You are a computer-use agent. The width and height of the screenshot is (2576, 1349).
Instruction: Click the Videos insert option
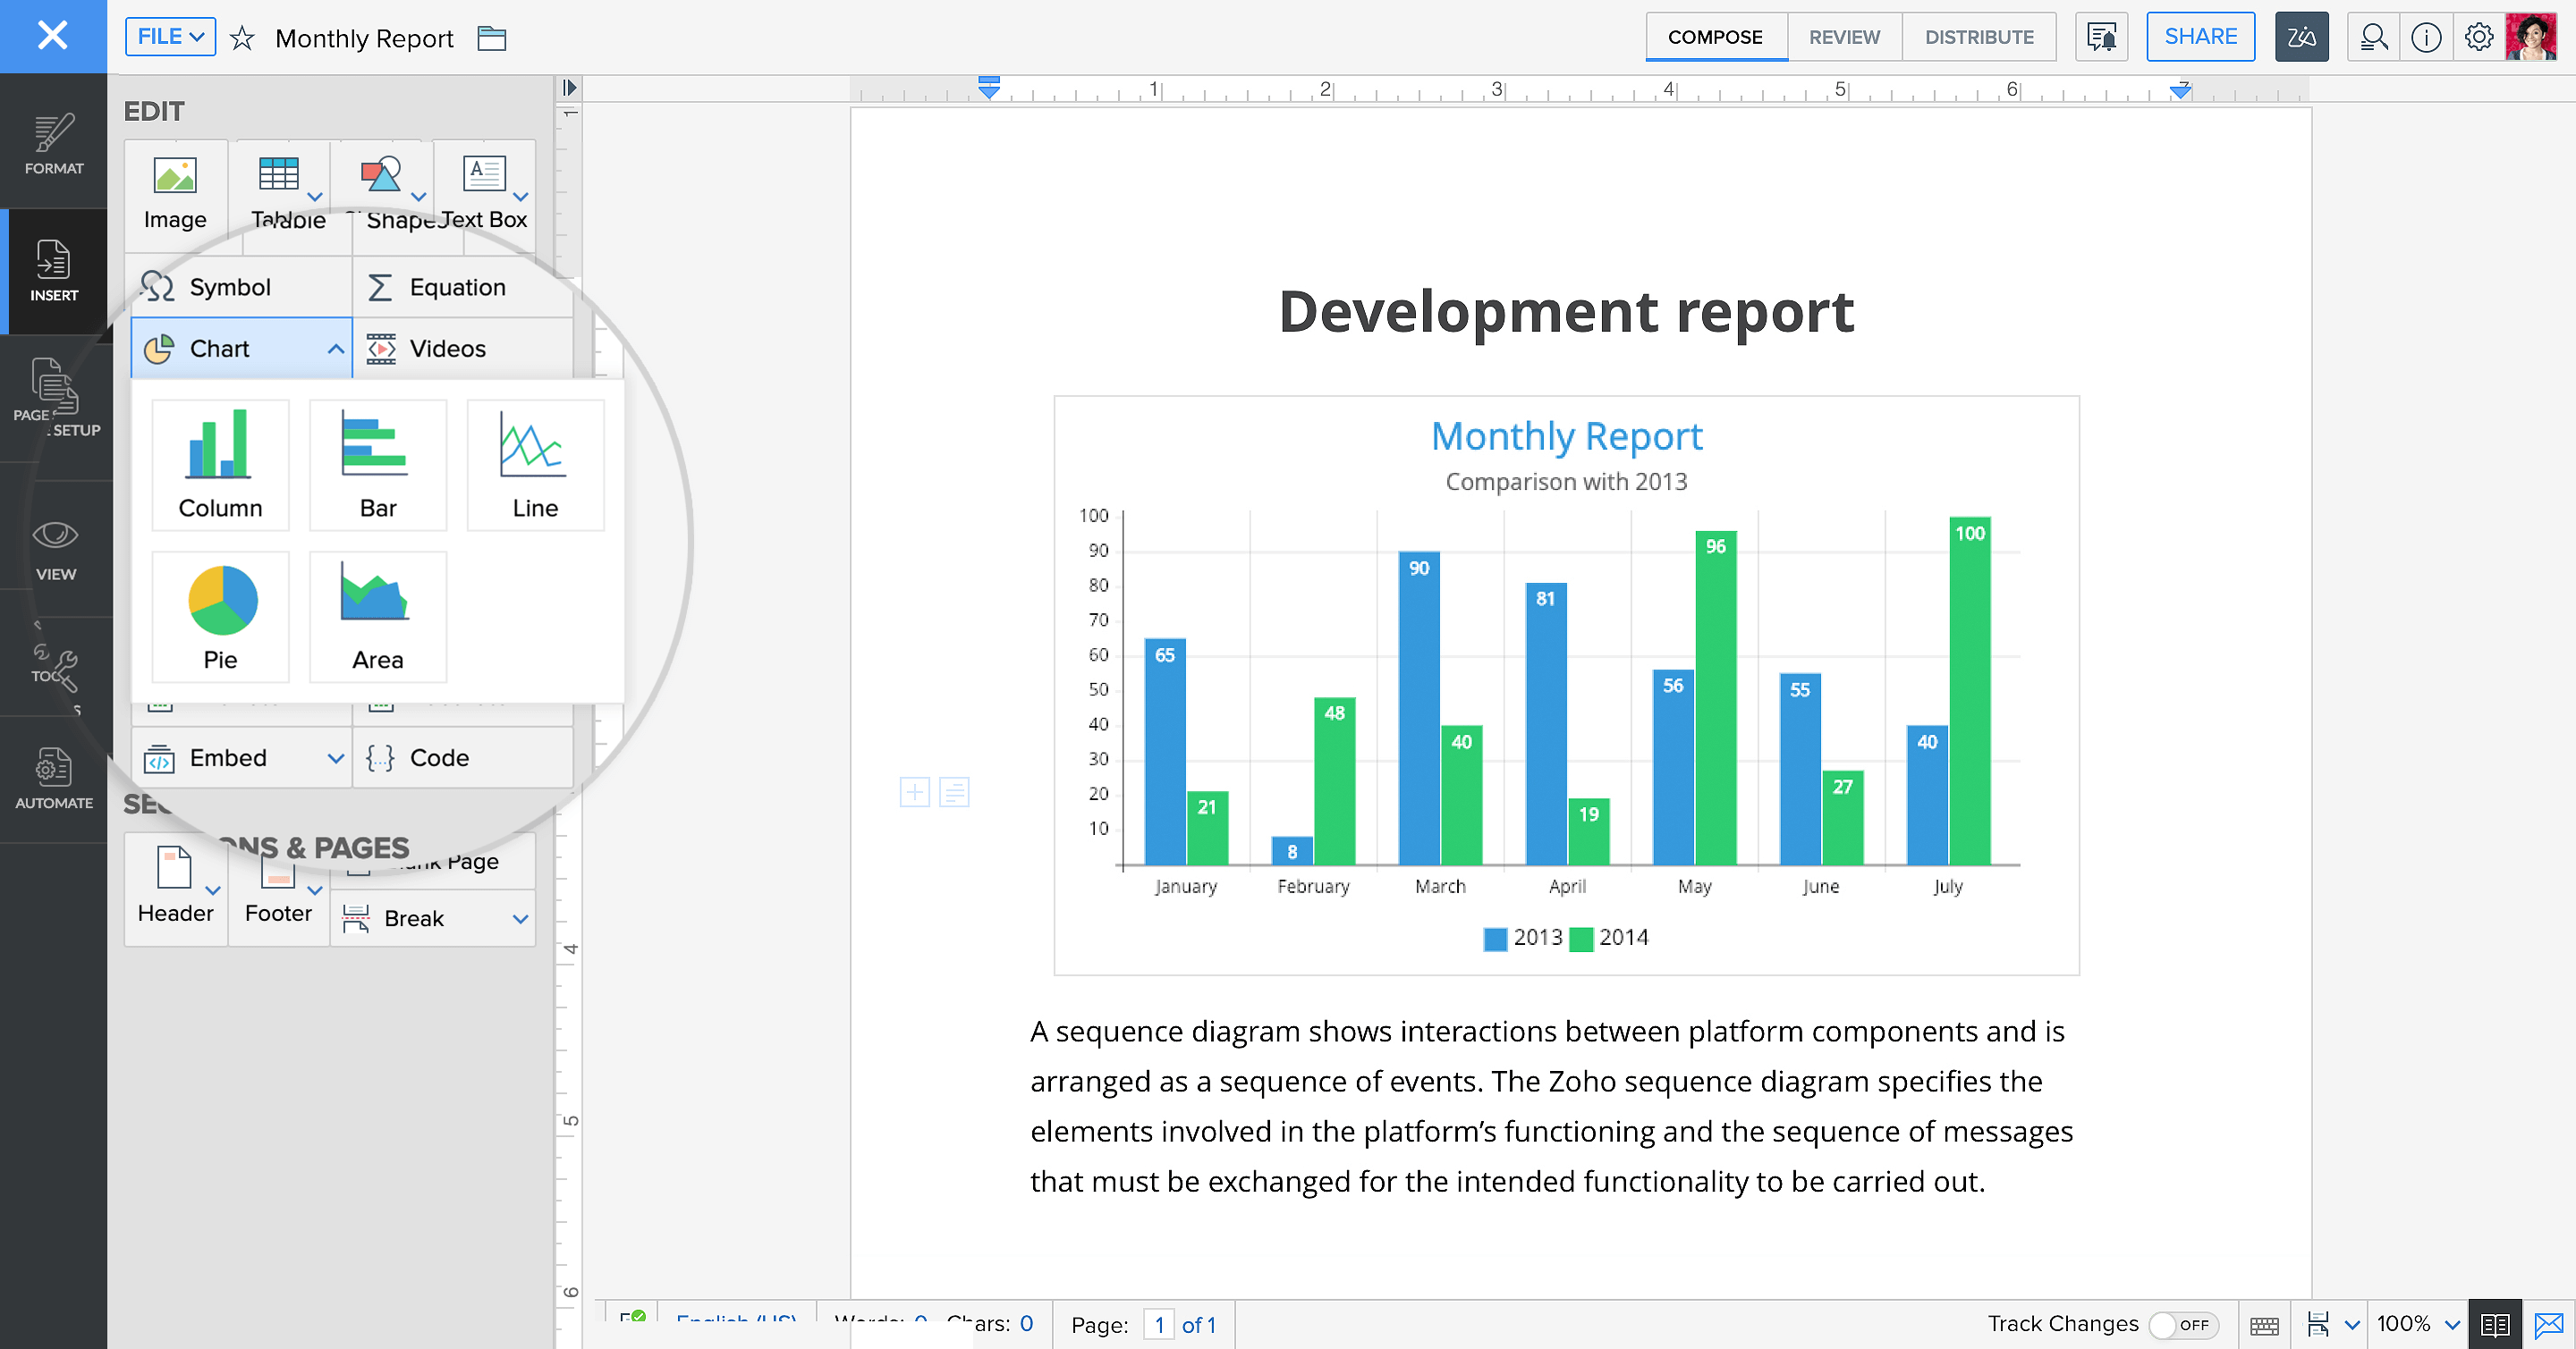coord(463,349)
